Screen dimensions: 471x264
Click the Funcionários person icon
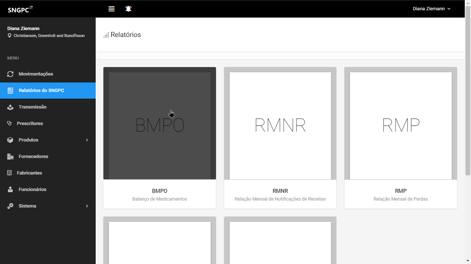click(10, 190)
